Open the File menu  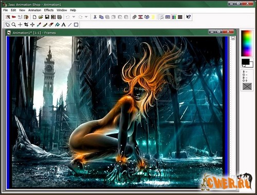click(x=6, y=10)
